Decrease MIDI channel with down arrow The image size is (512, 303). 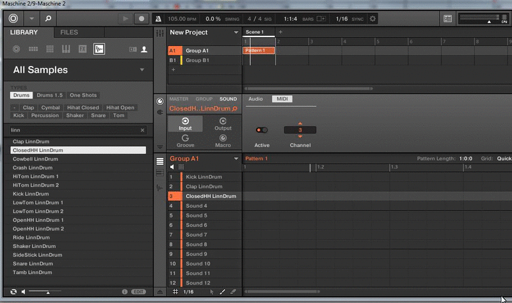click(300, 136)
